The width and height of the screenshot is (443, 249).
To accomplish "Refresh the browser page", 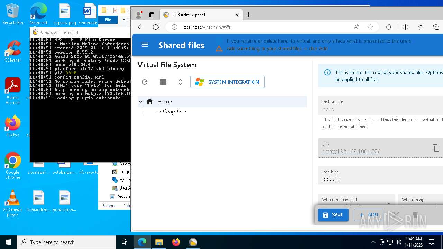I will pos(156,27).
